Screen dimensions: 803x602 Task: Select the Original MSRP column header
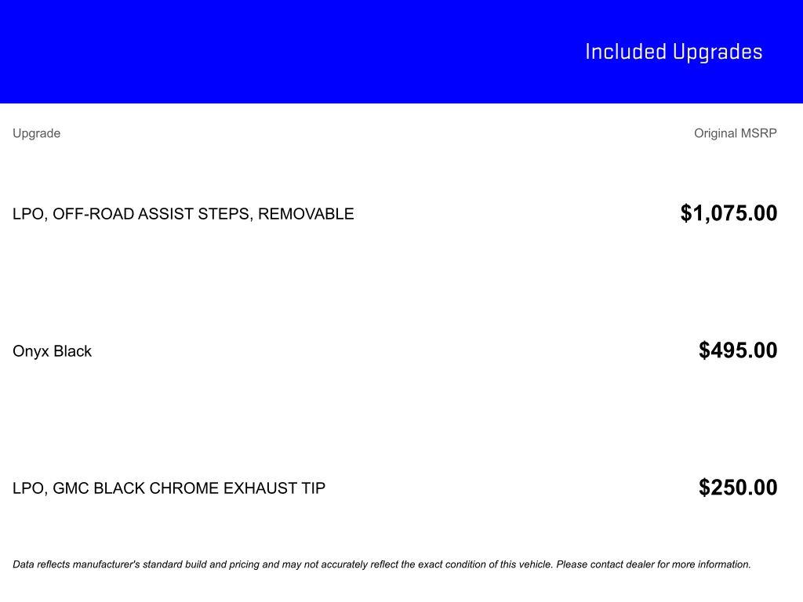coord(736,133)
